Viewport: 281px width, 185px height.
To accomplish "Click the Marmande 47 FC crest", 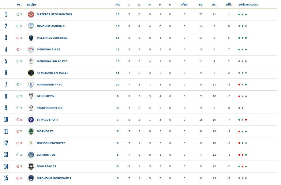I will (x=31, y=85).
